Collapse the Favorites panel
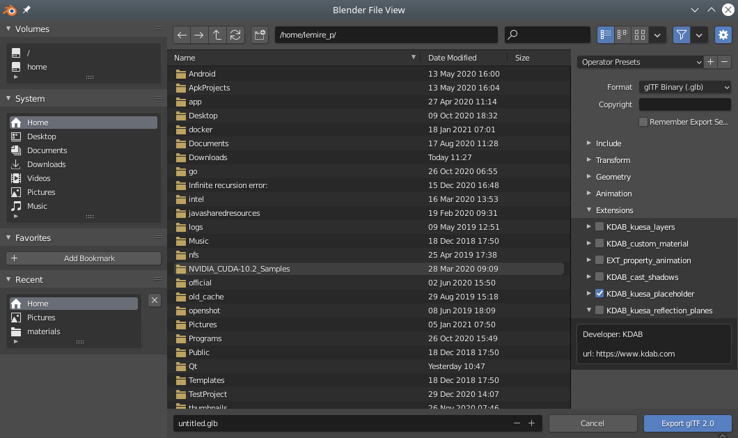The image size is (738, 438). (x=8, y=237)
